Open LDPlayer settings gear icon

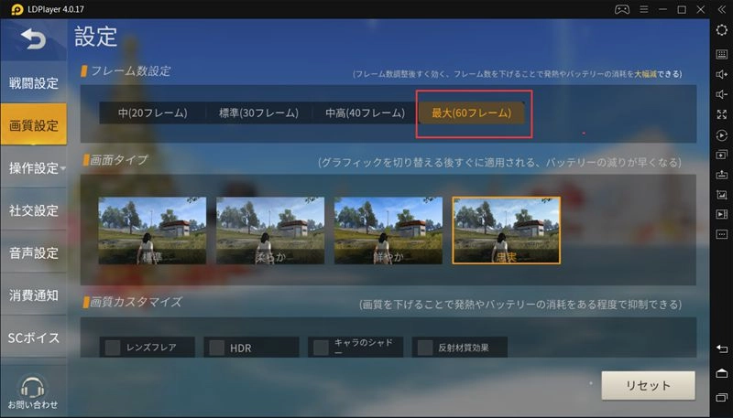[722, 30]
